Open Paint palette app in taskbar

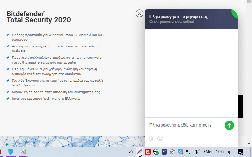click(23, 152)
